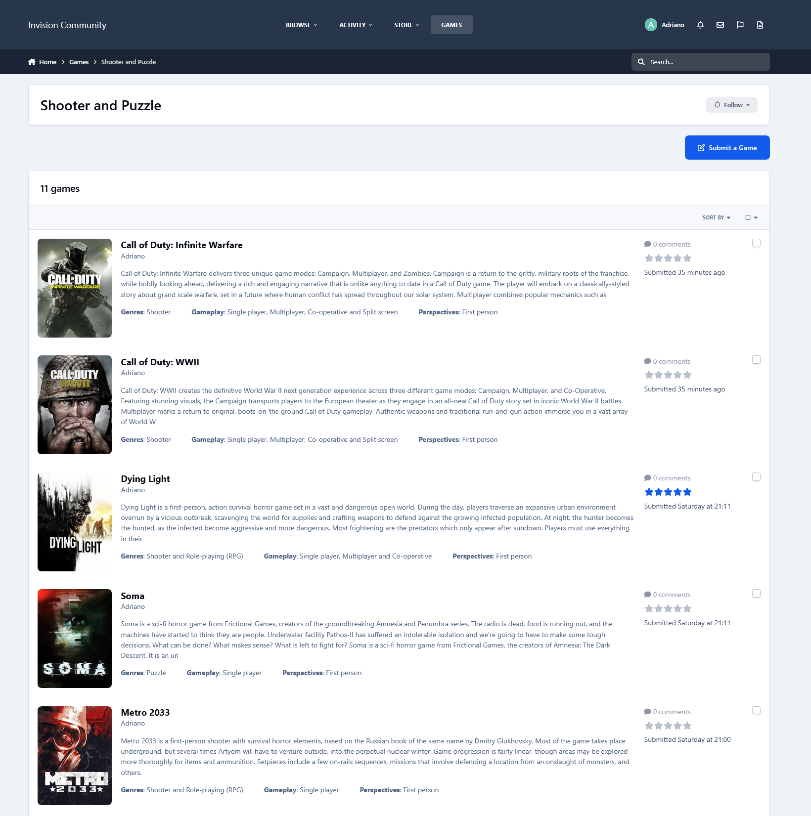811x816 pixels.
Task: Rate Soma with the fifth star
Action: coord(687,608)
